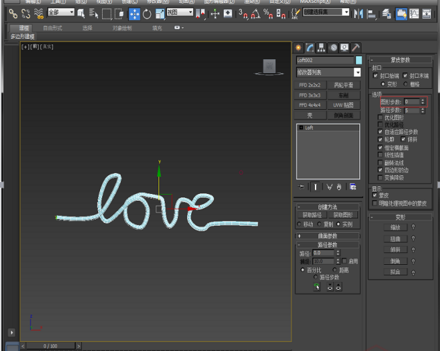Choose the Rectangular Selection Region icon
440x351 pixels.
point(106,13)
